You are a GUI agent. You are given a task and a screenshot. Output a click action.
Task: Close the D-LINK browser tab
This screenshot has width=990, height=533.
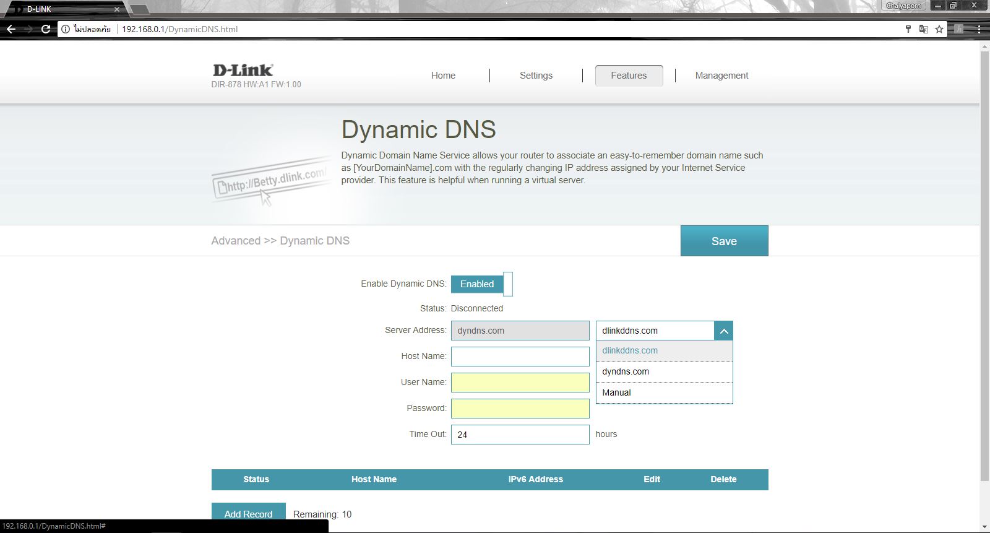tap(116, 9)
